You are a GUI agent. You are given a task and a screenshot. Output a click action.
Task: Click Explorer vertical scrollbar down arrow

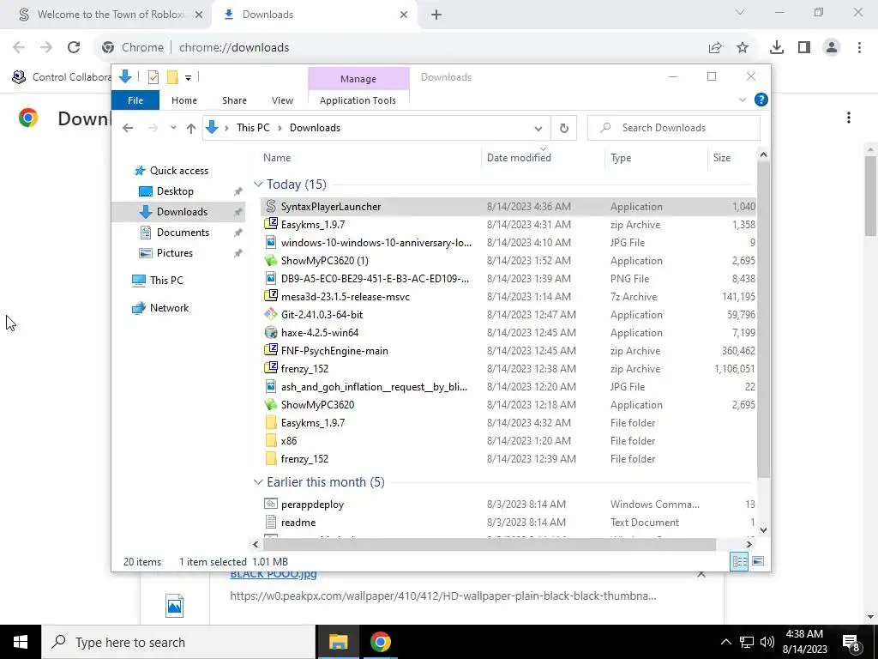(763, 529)
